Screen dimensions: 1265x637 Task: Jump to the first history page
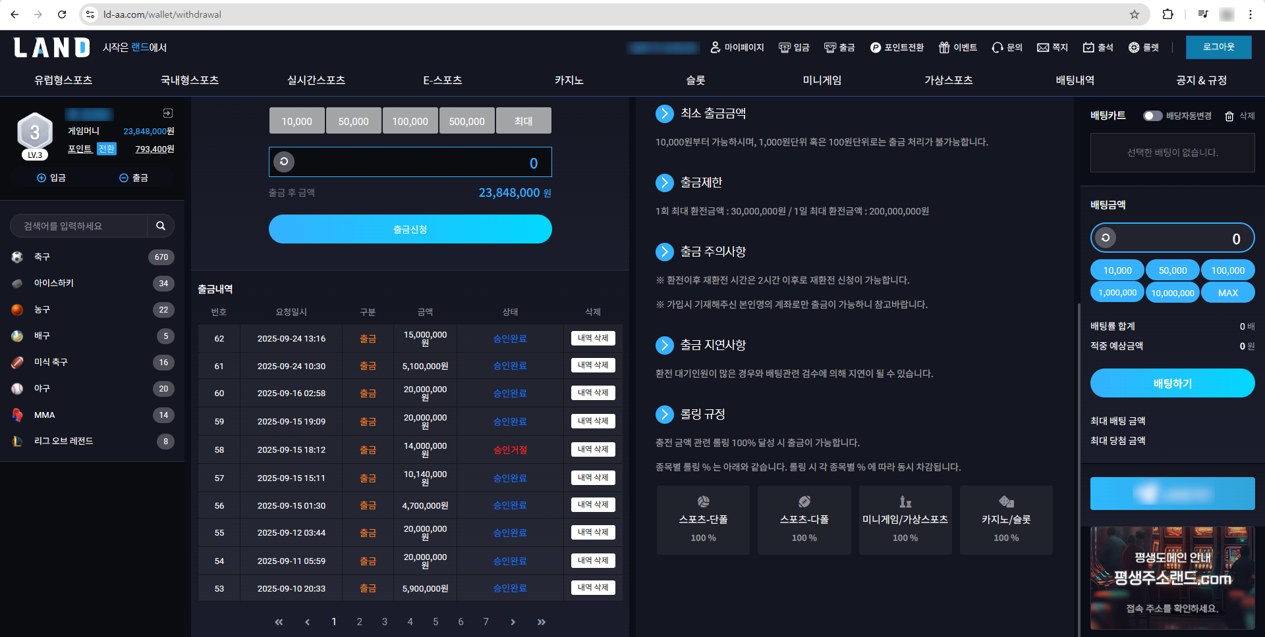click(x=279, y=622)
